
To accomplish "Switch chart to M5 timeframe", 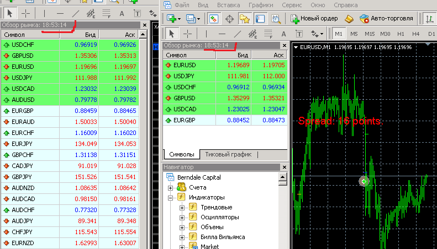I will (354, 34).
